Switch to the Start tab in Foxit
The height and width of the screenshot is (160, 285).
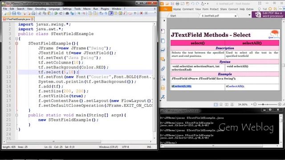(x=173, y=16)
